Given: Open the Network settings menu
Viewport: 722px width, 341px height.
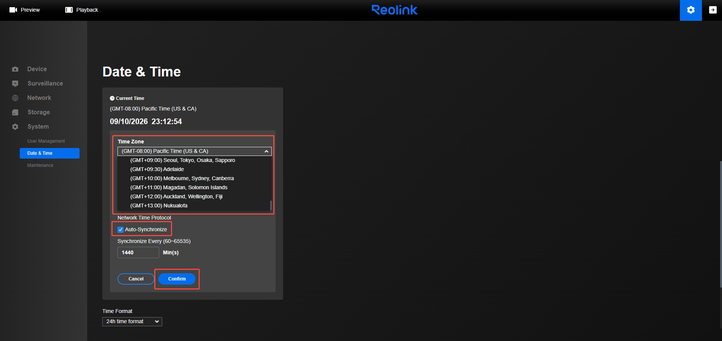Looking at the screenshot, I should pyautogui.click(x=39, y=98).
